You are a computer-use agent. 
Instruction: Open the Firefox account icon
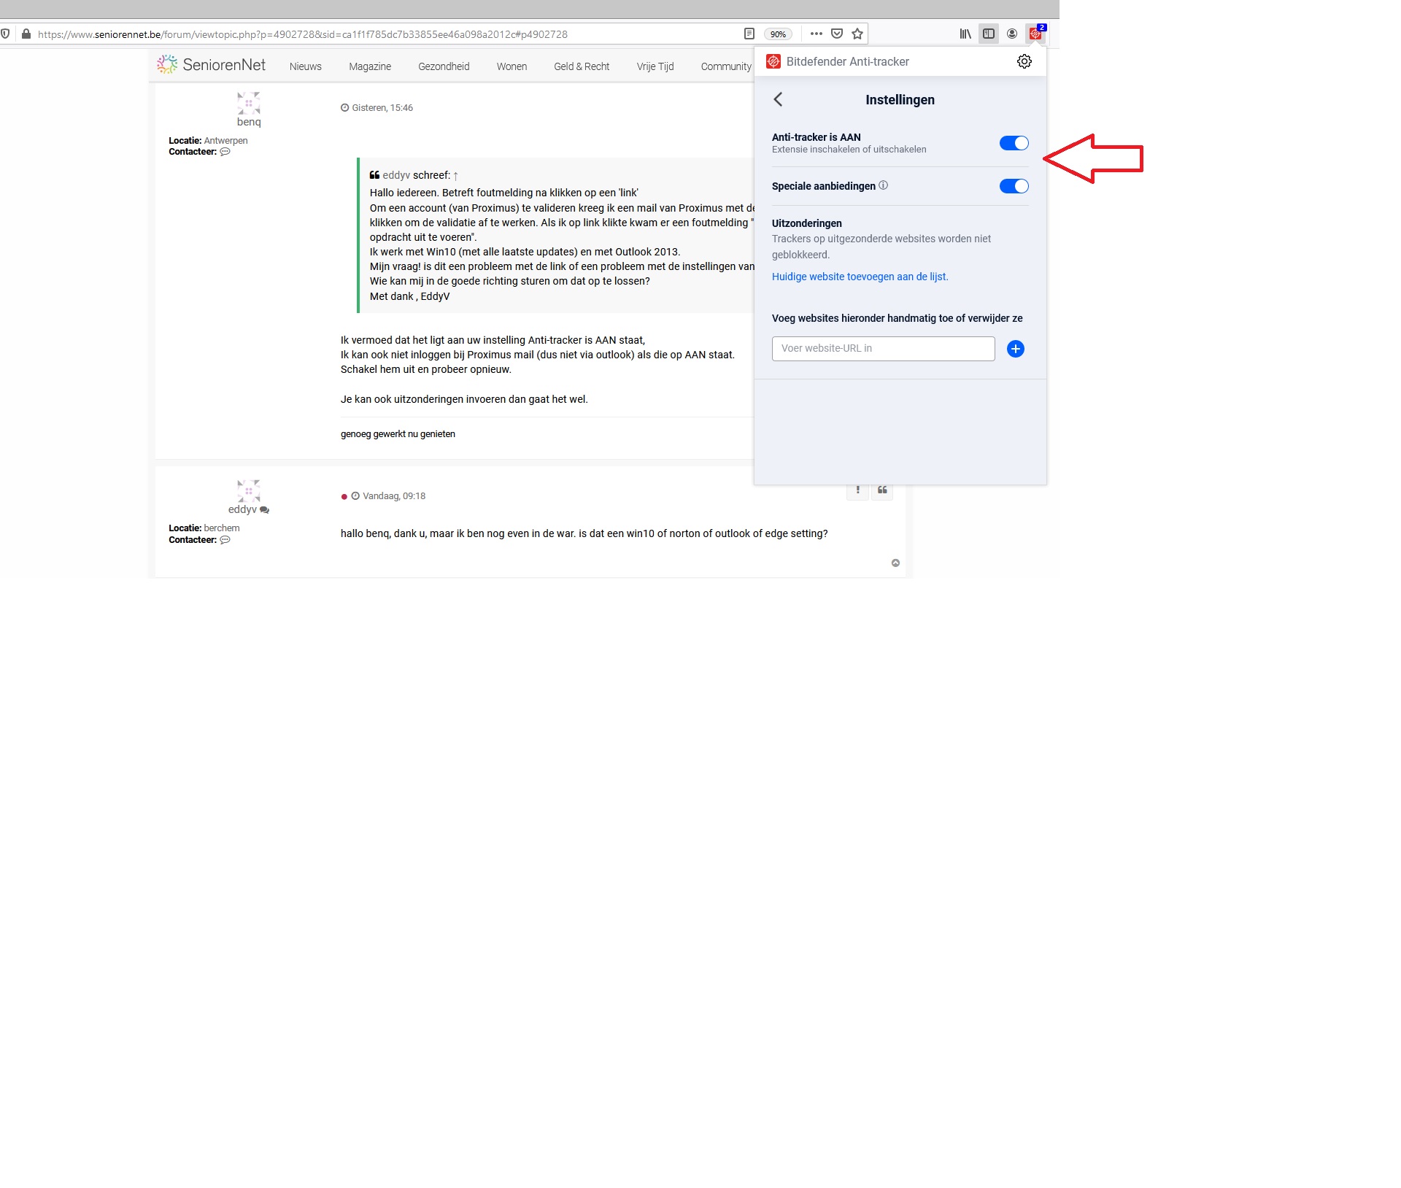[1011, 34]
